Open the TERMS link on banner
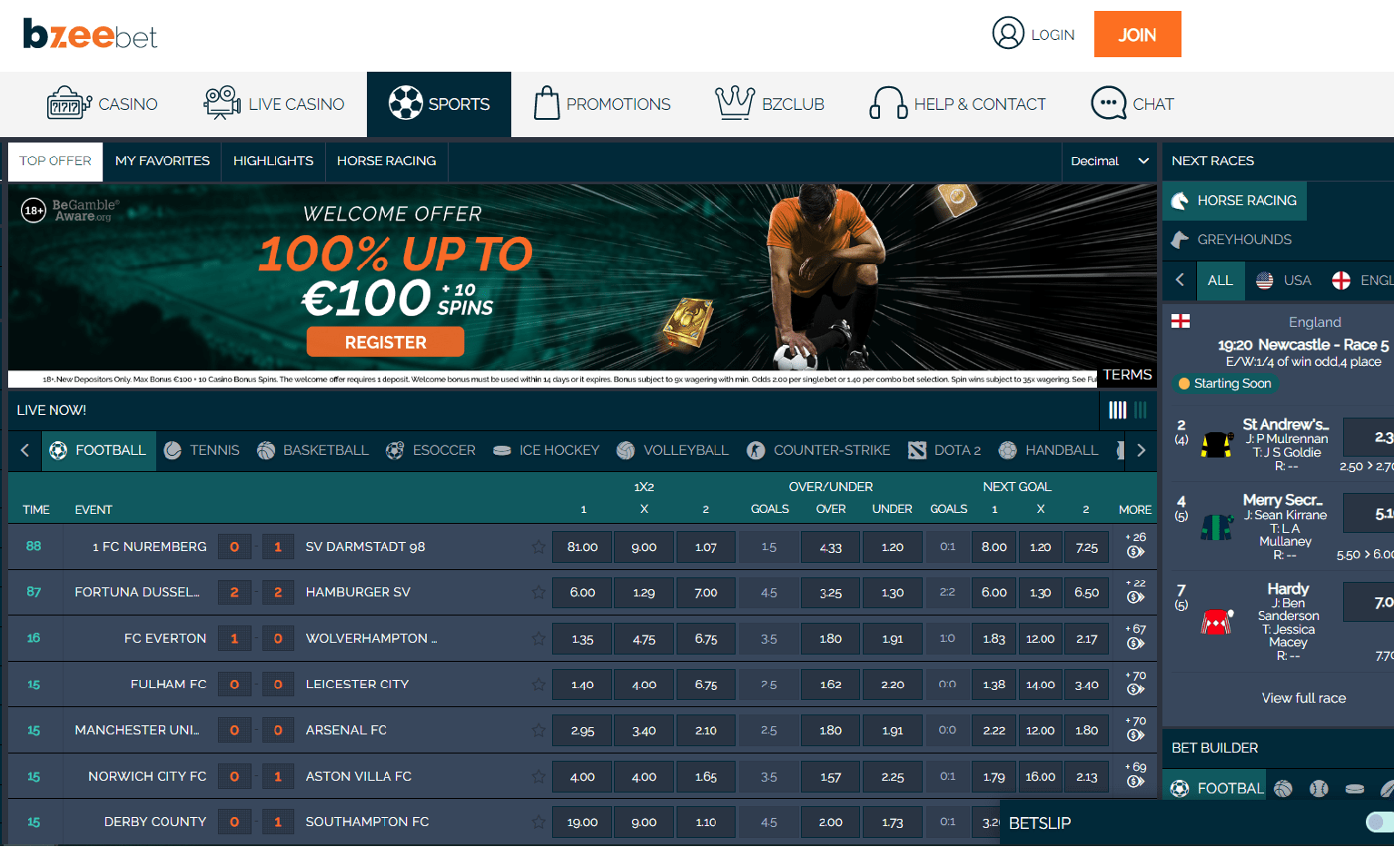This screenshot has width=1394, height=847. 1127,375
